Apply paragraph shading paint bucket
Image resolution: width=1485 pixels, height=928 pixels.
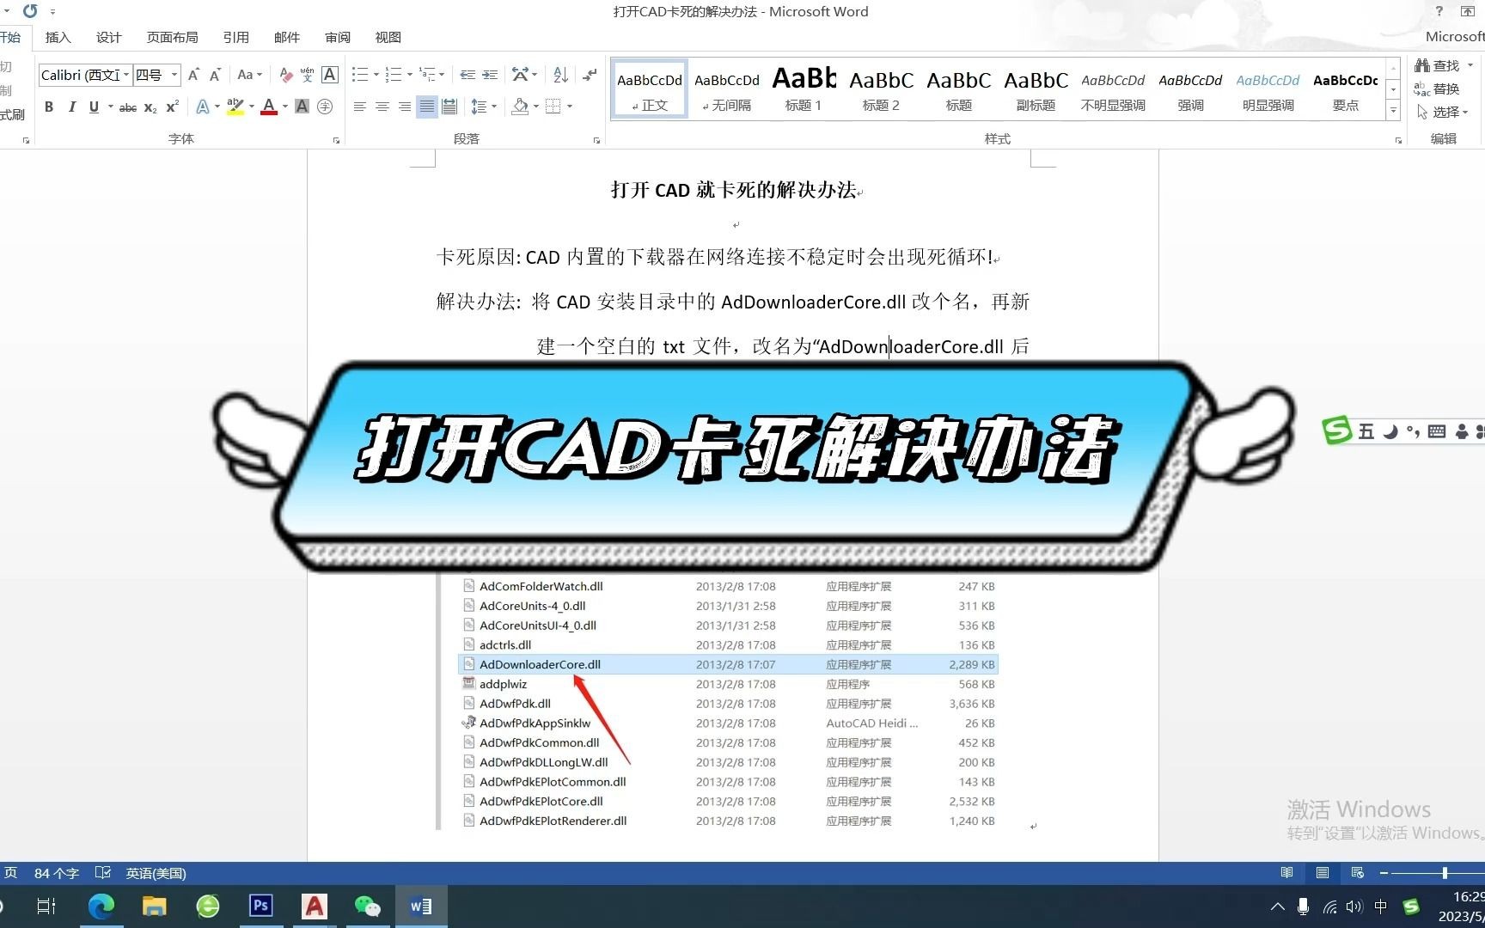click(520, 107)
